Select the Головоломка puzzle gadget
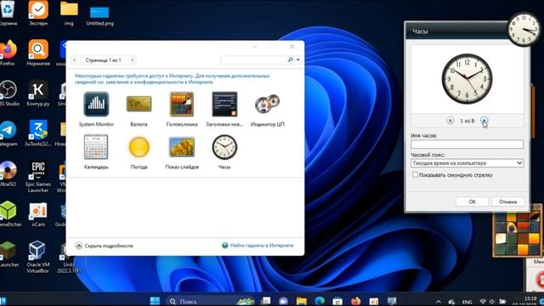Viewport: 544px width, 306px height. click(182, 109)
